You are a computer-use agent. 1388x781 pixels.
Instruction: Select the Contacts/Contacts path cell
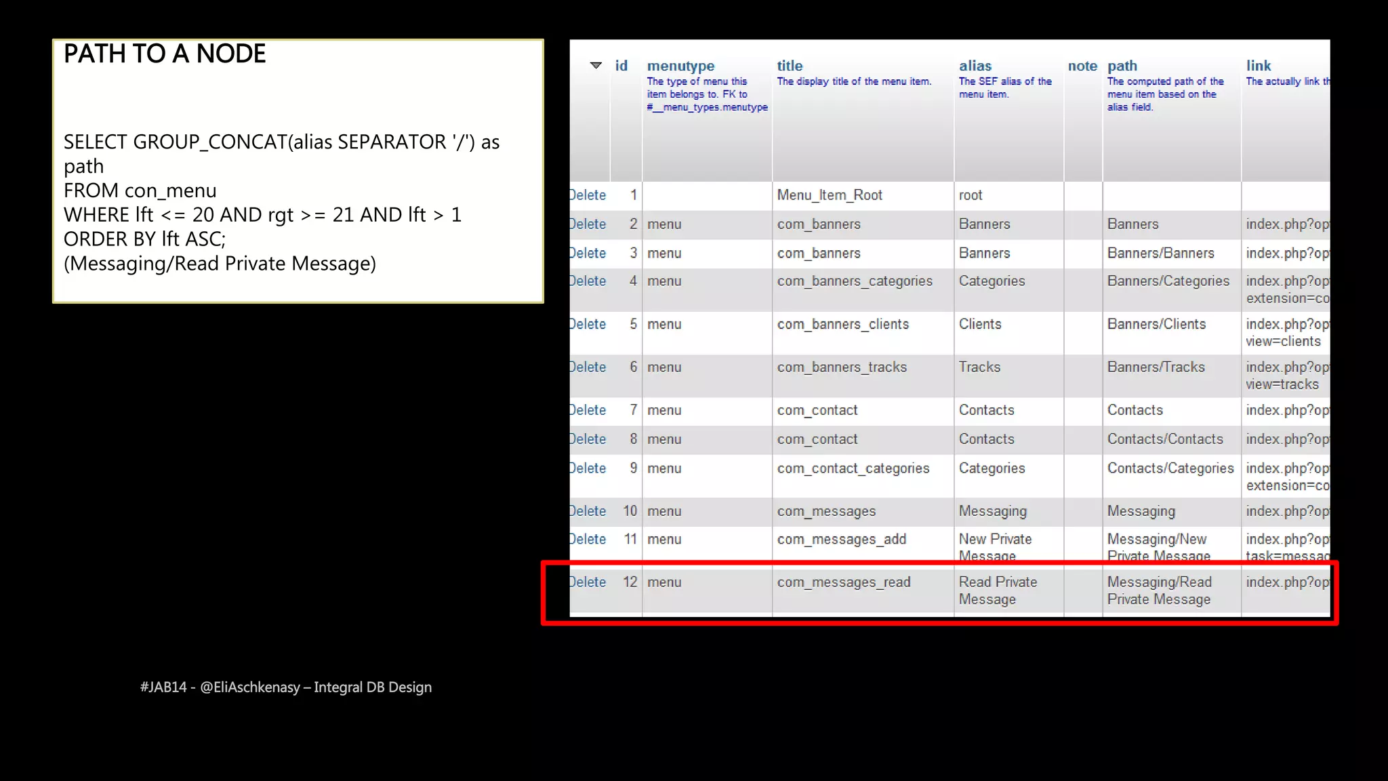[1172, 439]
